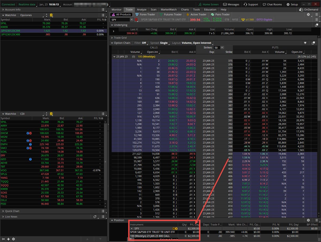Select .SPY230123C400 in Opciones watchlist
The image size is (321, 242).
53,34
